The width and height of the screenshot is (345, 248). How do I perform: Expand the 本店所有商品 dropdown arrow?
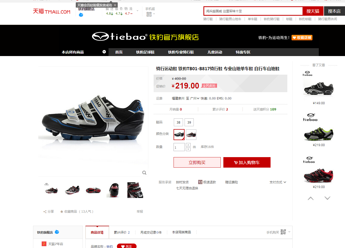(104, 52)
